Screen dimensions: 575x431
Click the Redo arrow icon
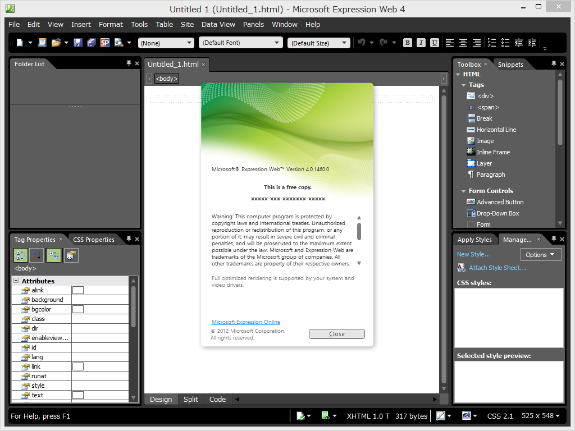[384, 43]
